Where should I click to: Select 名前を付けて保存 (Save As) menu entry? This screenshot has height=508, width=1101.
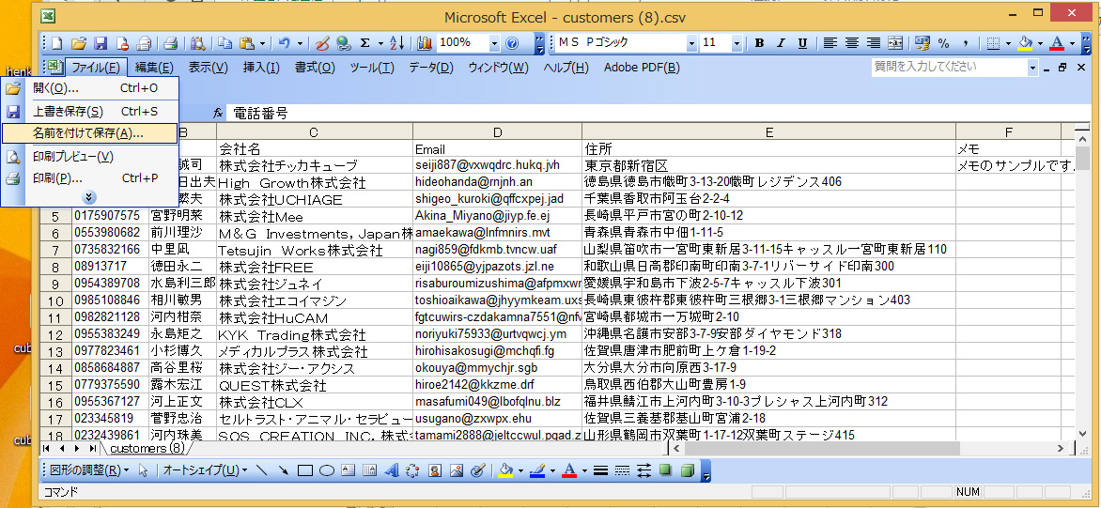[x=89, y=133]
